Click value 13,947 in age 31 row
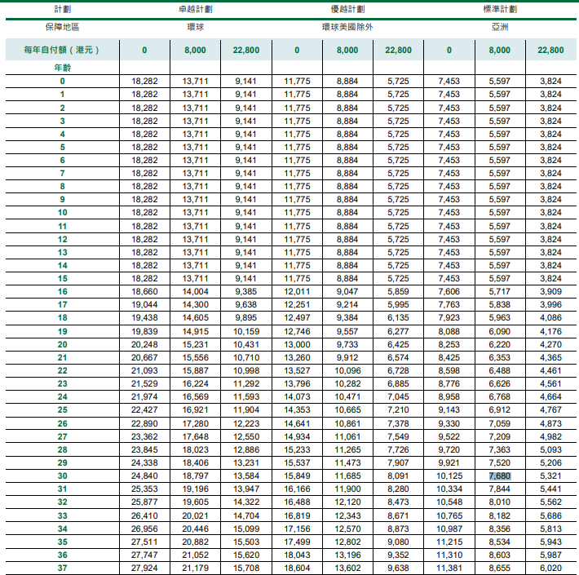The width and height of the screenshot is (579, 575). [246, 489]
